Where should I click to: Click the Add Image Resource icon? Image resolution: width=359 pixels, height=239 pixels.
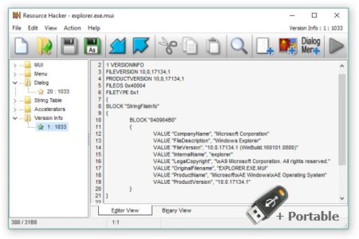(x=287, y=47)
